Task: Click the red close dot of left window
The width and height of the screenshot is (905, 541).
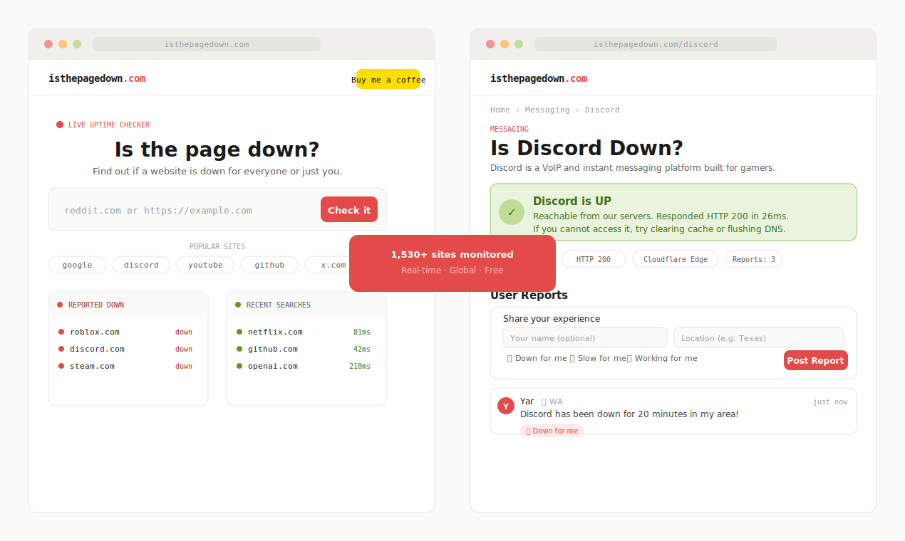Action: [x=48, y=44]
